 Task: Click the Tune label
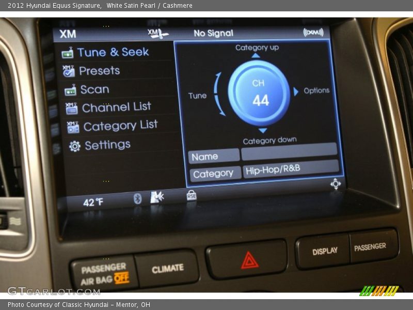(x=197, y=96)
